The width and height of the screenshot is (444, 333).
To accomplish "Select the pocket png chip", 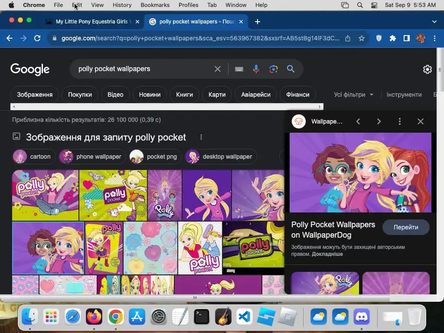I will pyautogui.click(x=155, y=157).
